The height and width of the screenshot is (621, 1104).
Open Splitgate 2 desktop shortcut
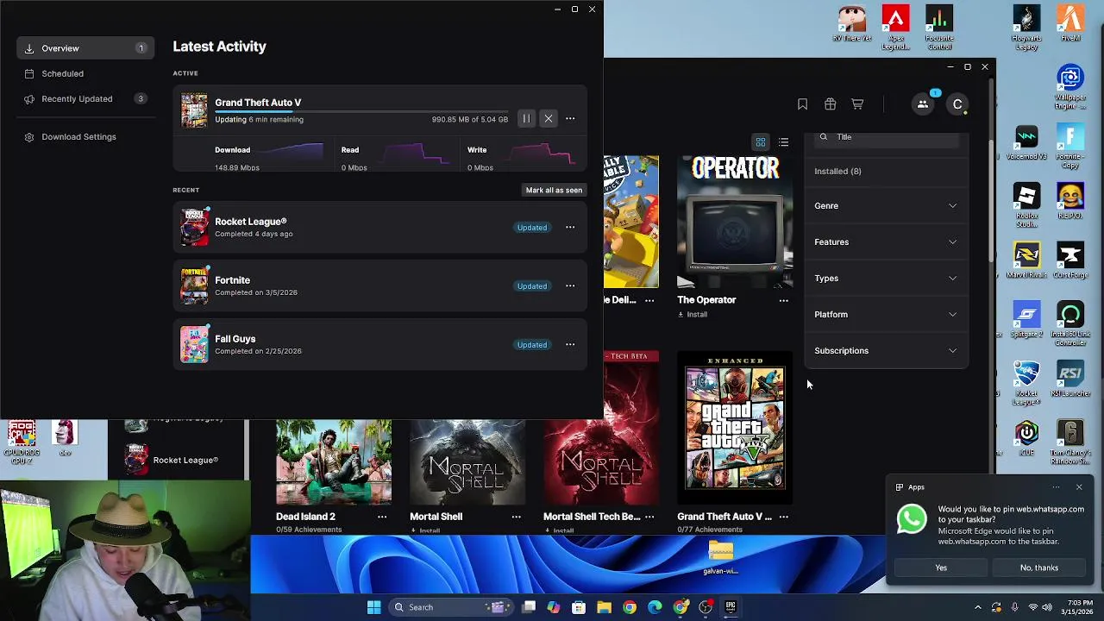pos(1026,320)
